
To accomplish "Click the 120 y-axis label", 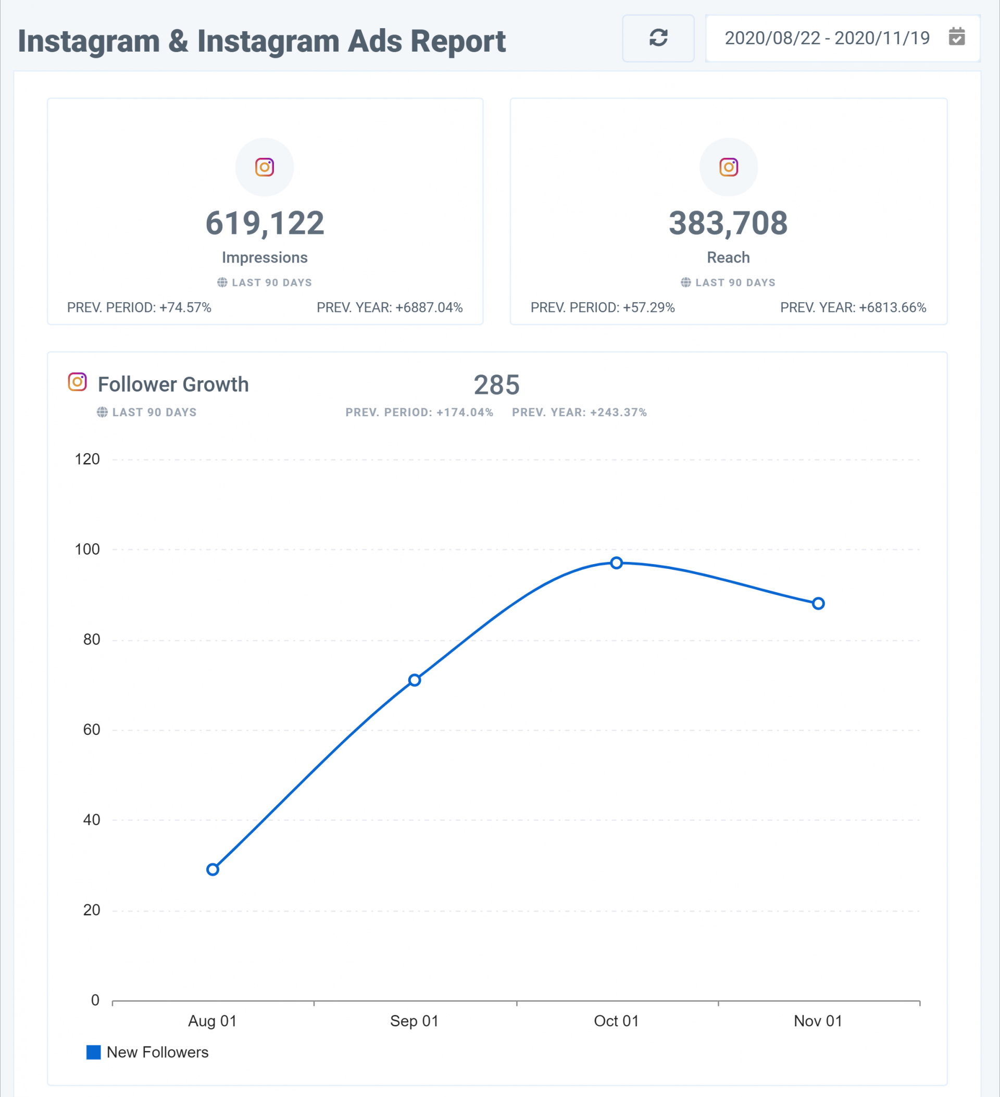I will 87,459.
